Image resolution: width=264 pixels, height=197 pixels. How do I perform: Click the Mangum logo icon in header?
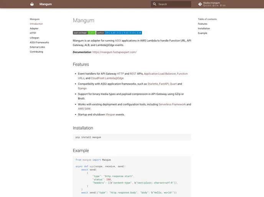point(32,4)
